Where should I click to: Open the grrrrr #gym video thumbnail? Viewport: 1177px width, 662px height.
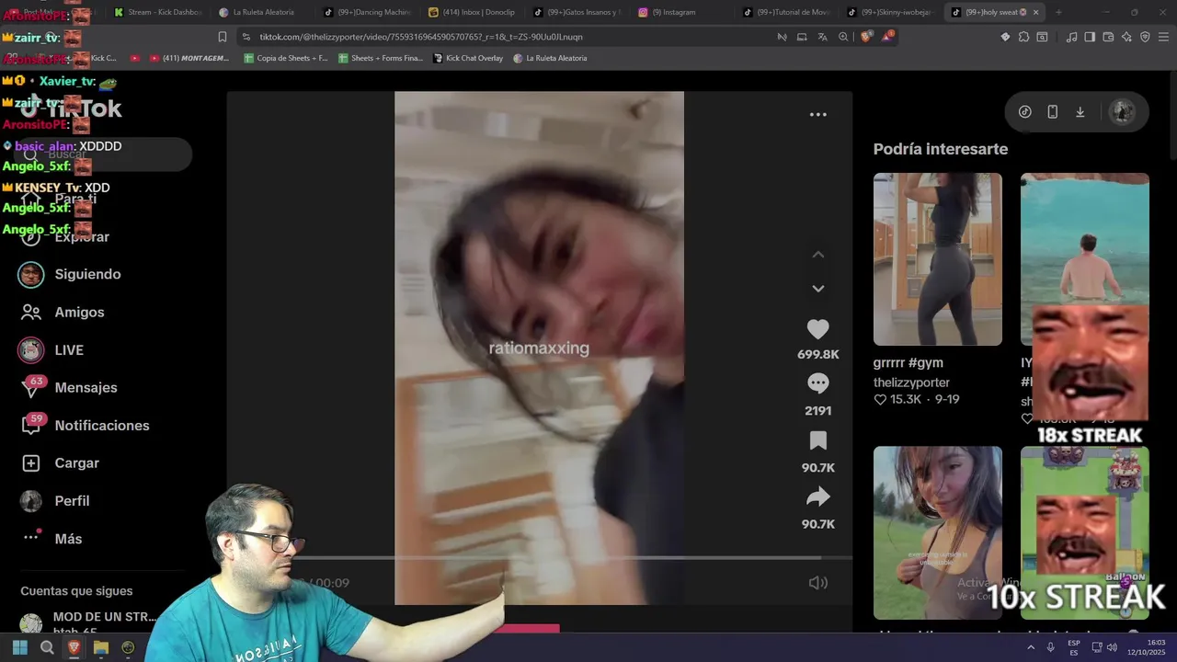[937, 259]
